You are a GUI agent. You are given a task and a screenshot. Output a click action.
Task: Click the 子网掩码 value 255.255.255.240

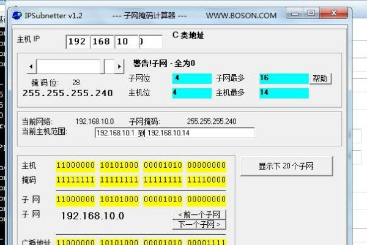tap(212, 121)
